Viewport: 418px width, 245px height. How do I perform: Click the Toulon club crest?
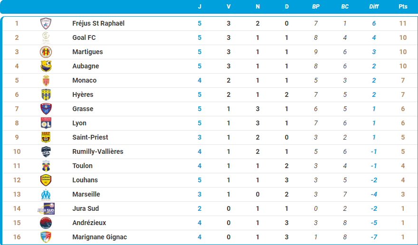tap(46, 166)
